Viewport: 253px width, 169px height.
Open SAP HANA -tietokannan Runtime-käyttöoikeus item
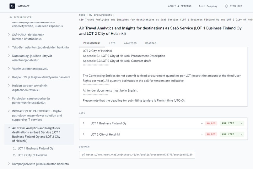[28, 37]
